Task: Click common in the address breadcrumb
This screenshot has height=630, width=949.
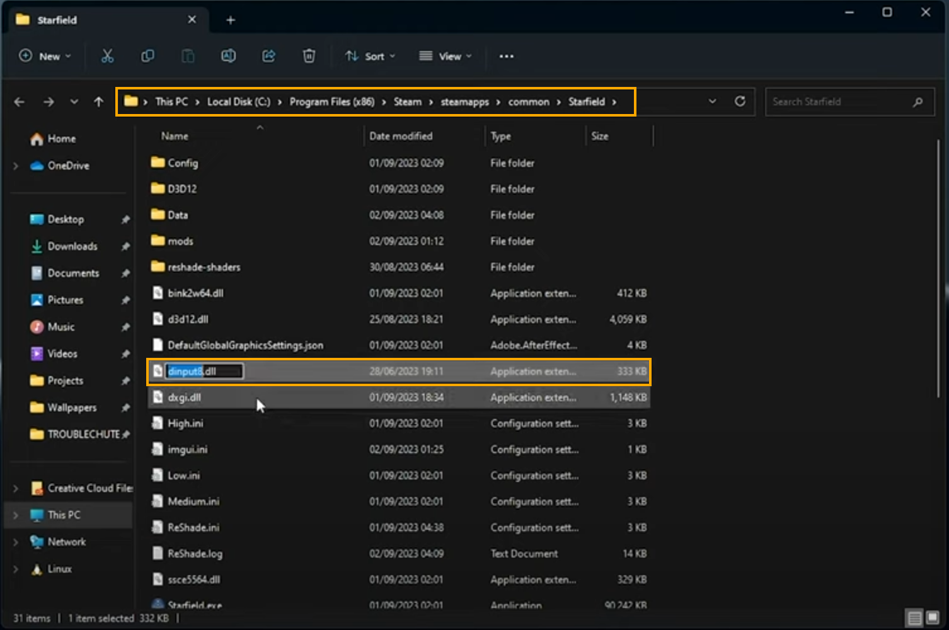Action: tap(529, 101)
